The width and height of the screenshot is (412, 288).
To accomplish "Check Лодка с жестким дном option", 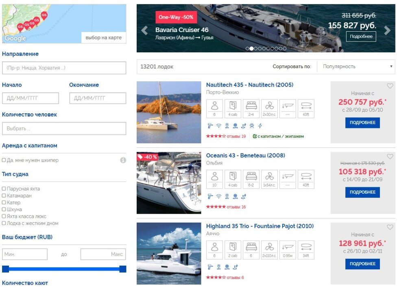I will 4,223.
